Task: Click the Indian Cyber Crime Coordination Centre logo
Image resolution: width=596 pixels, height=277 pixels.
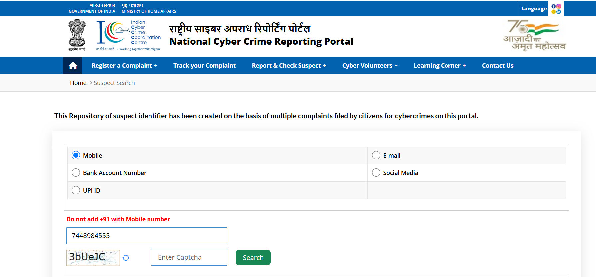Action: [128, 36]
